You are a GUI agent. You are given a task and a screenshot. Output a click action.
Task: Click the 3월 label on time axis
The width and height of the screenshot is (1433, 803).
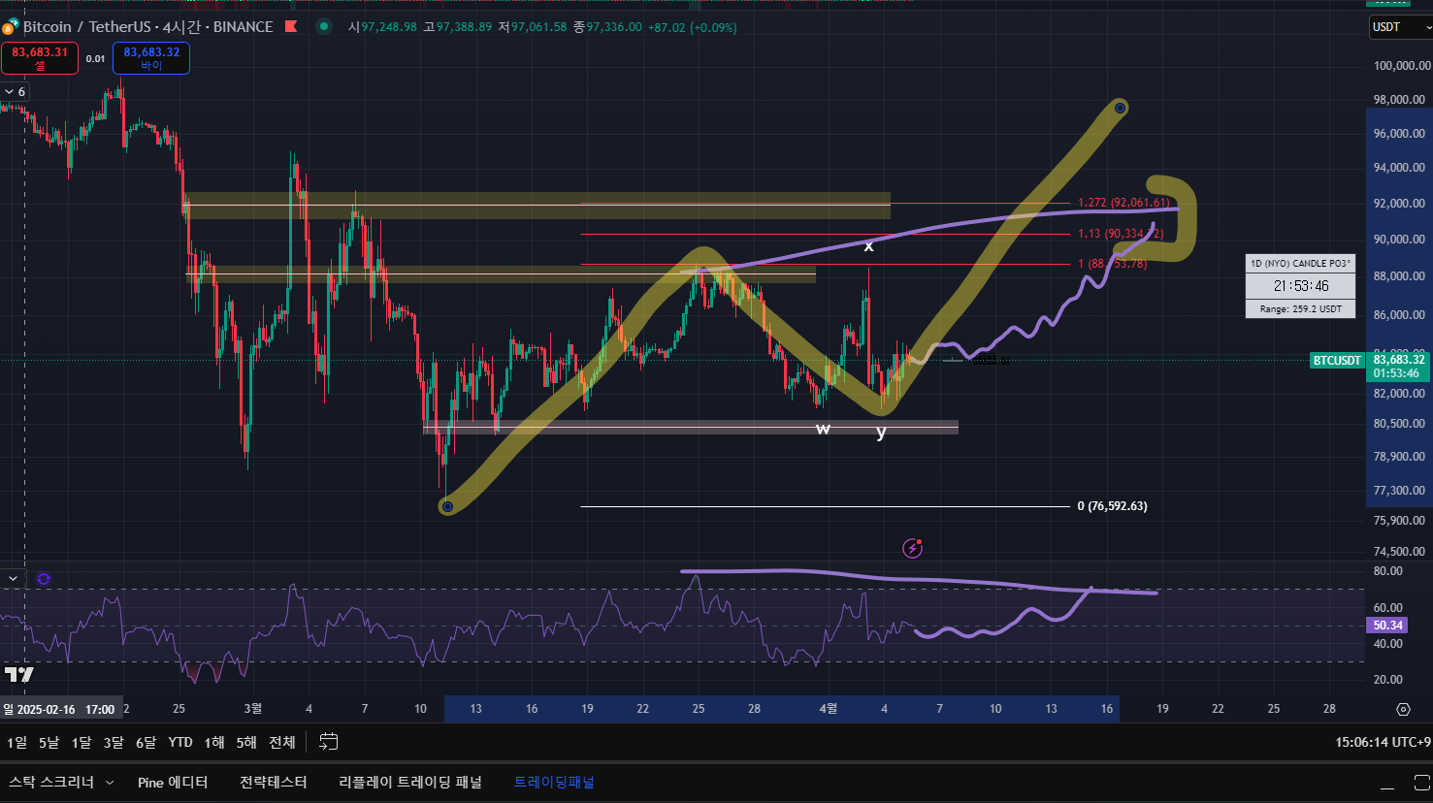click(252, 709)
